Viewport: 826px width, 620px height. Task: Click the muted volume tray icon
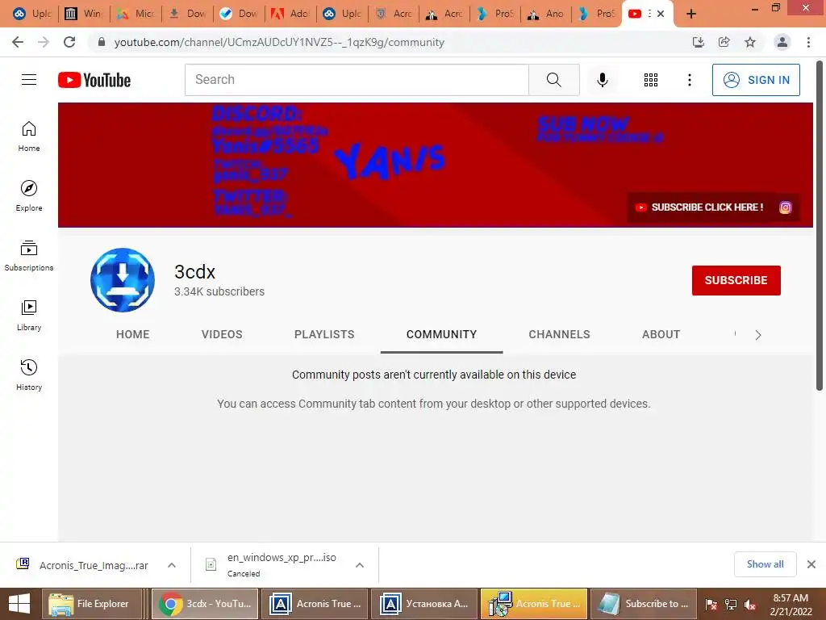click(750, 605)
